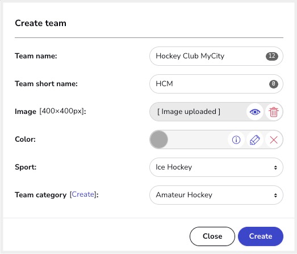Screen dimensions: 297x254
Task: Click the 0 counter badge on short name
Action: click(274, 84)
